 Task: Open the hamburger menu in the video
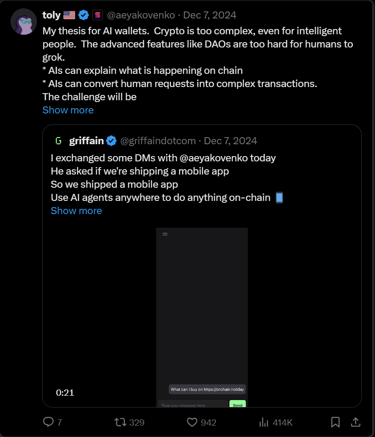tap(165, 234)
